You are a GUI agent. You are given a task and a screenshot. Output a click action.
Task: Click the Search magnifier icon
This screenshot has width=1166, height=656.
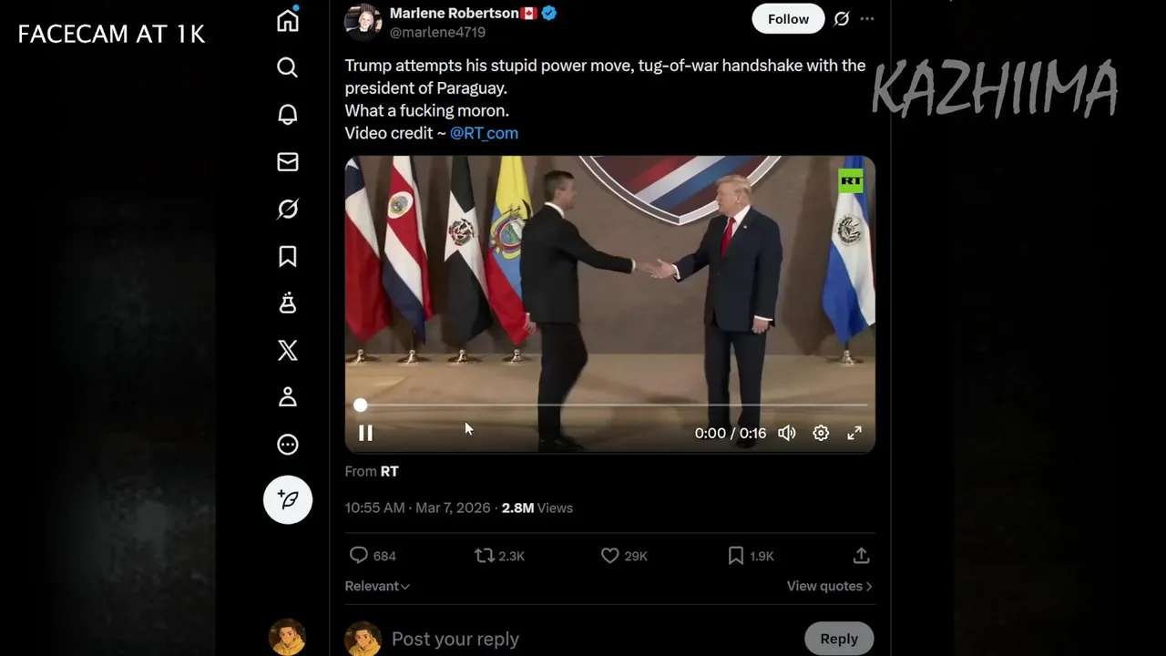click(x=288, y=67)
